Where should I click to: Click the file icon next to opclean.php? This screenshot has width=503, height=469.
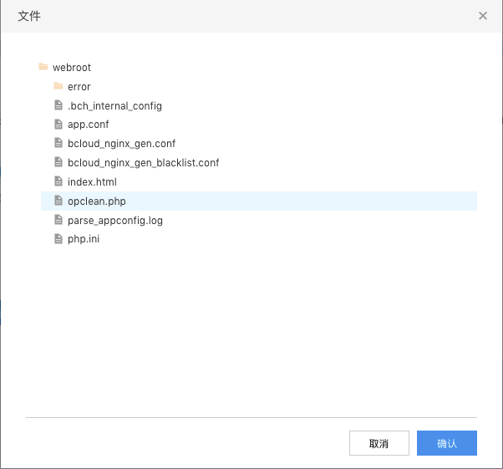coord(58,201)
